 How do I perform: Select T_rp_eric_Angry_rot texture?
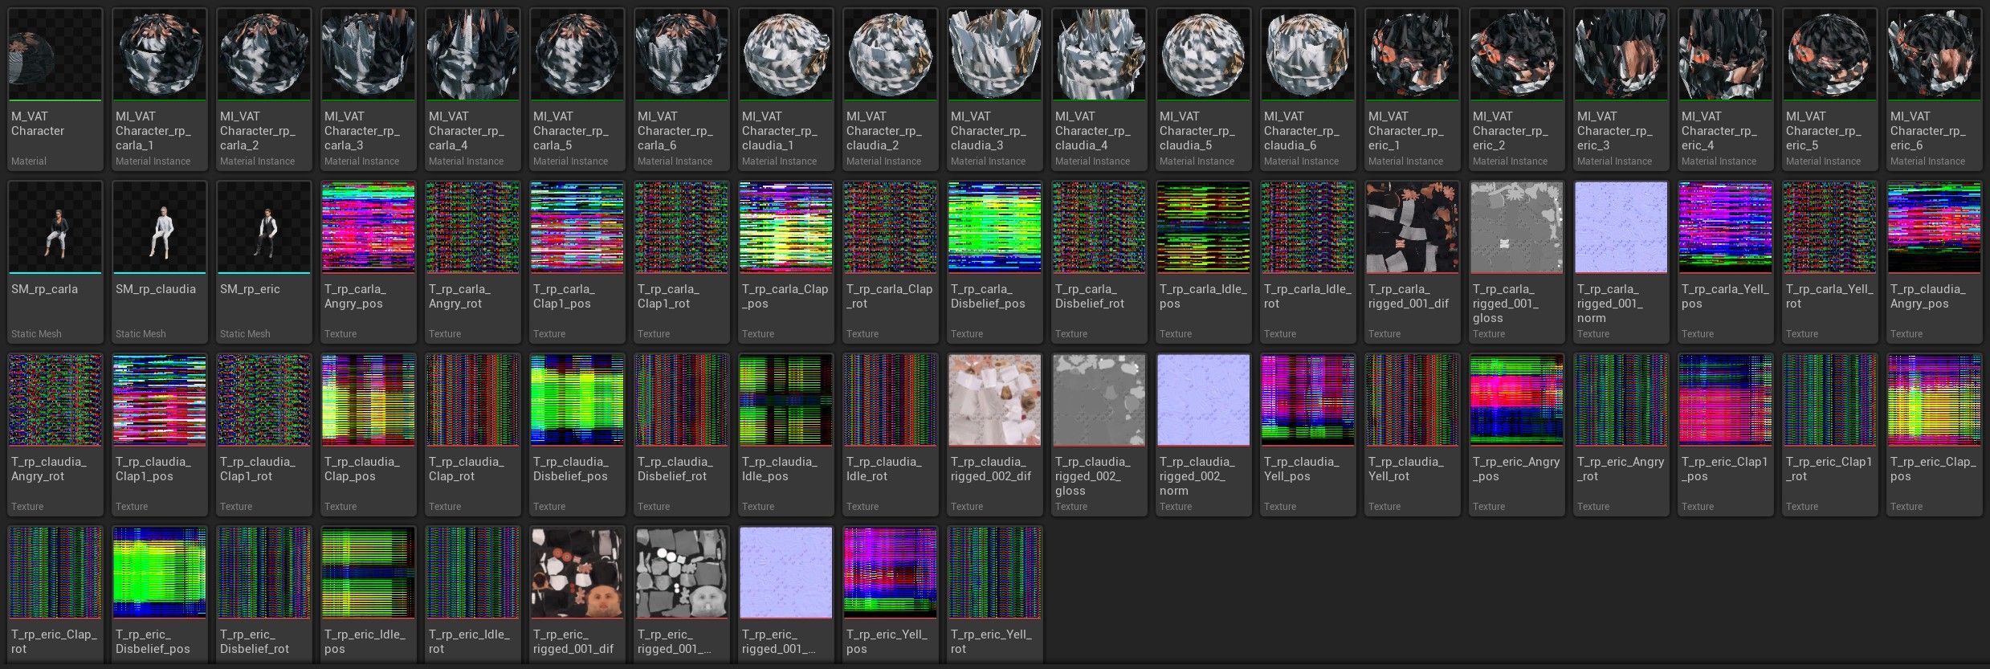point(1621,434)
